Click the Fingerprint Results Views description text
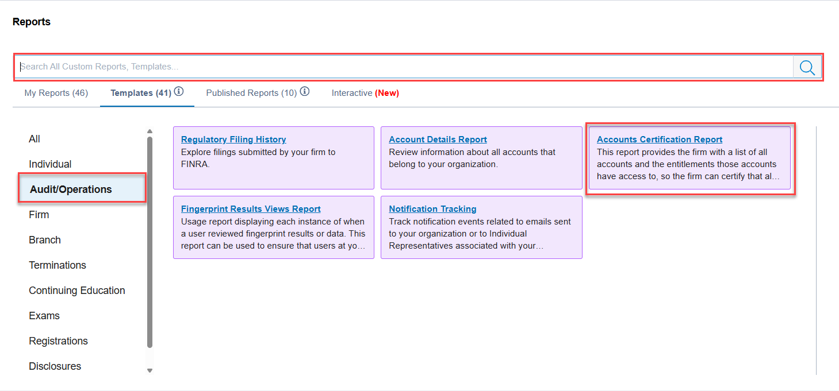 [273, 234]
